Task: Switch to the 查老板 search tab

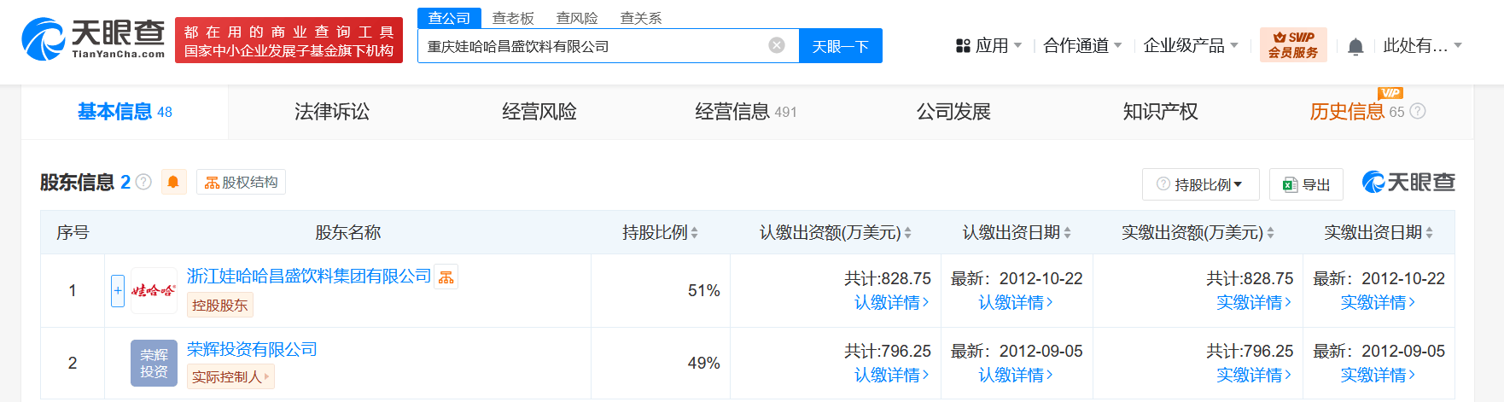Action: pyautogui.click(x=513, y=18)
